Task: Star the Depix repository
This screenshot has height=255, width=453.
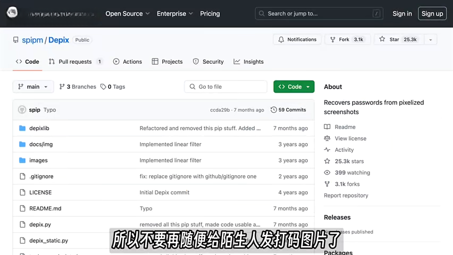Action: (399, 39)
